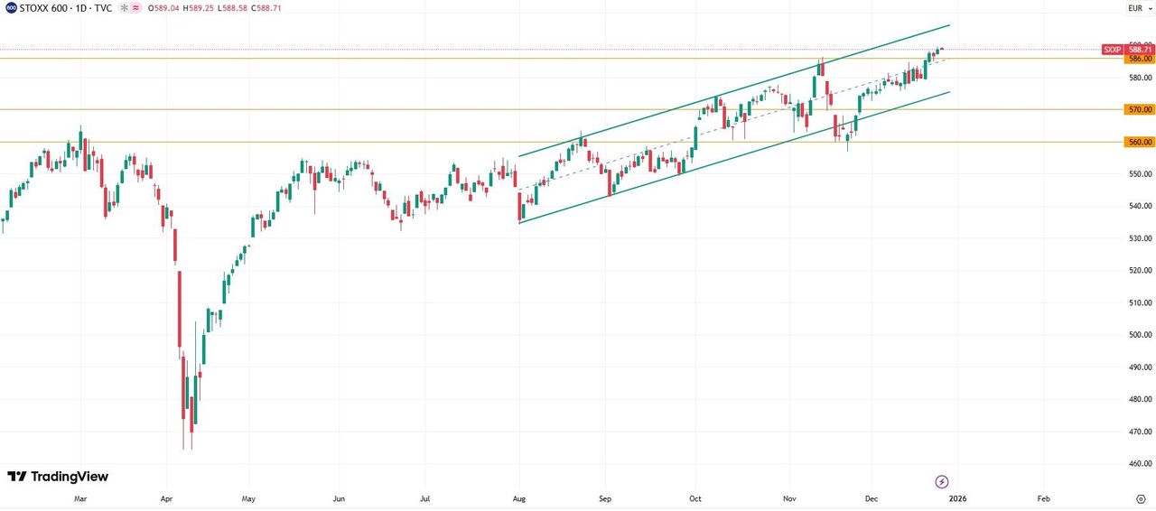Select the upper green channel trendline

(x=722, y=93)
